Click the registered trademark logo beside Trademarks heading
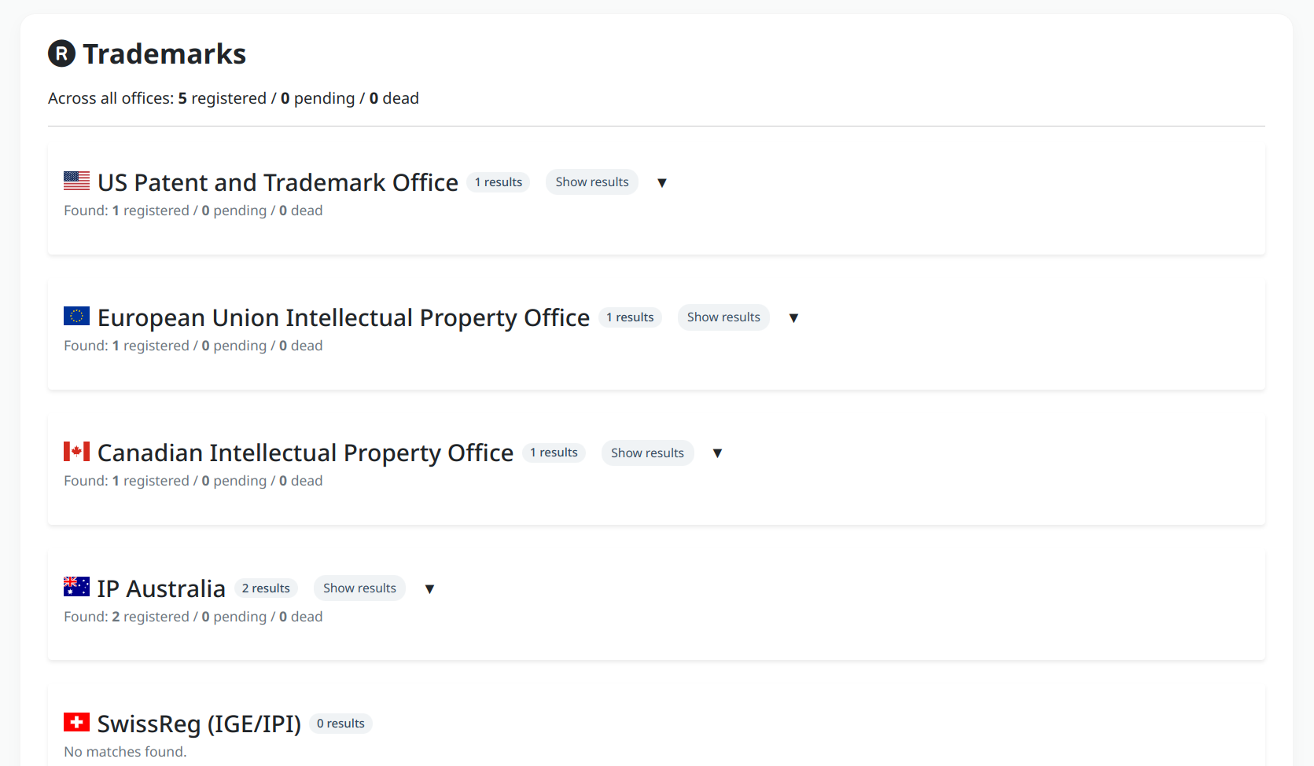Viewport: 1314px width, 766px height. [x=61, y=53]
